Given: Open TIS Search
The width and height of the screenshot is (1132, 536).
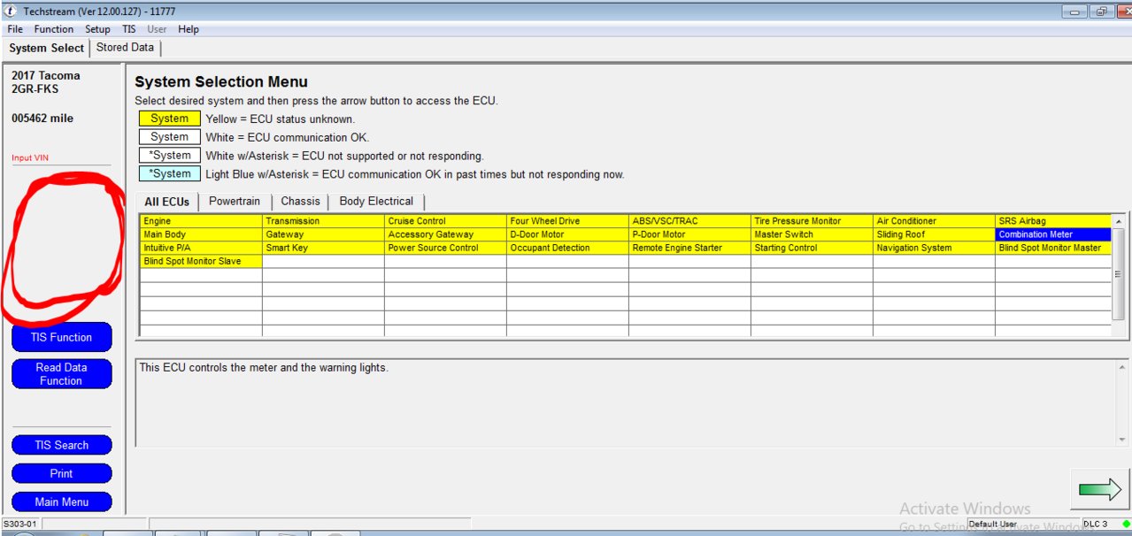Looking at the screenshot, I should coord(62,445).
